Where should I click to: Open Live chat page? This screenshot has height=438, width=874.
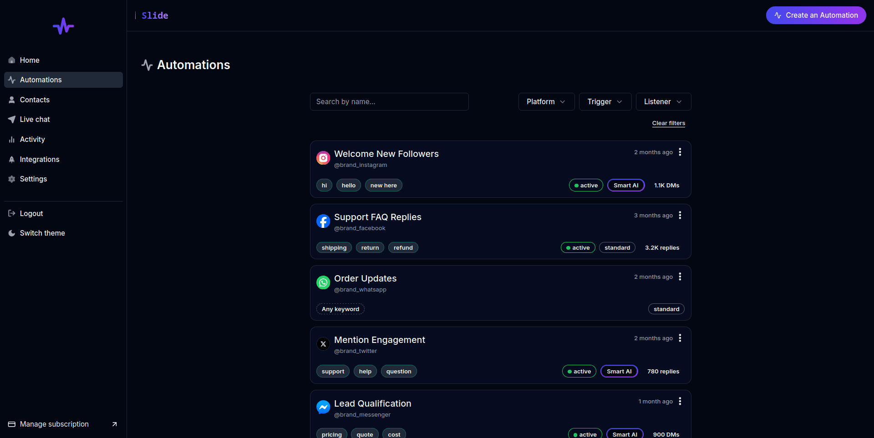(x=63, y=119)
